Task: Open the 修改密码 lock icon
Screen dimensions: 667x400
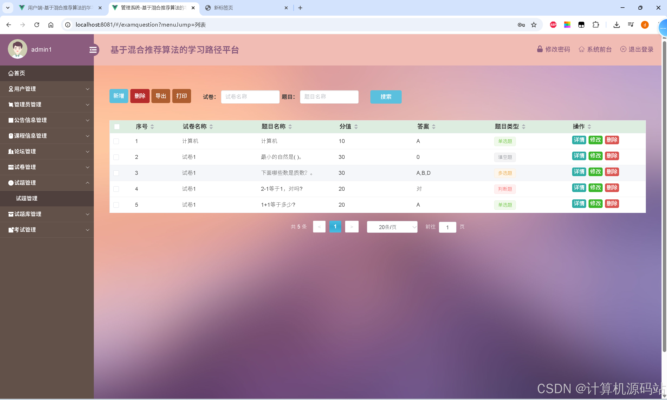Action: click(x=540, y=49)
